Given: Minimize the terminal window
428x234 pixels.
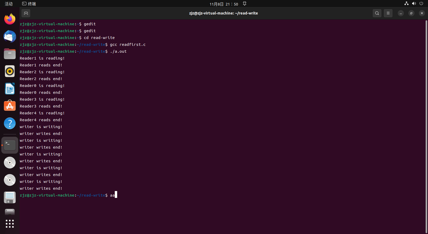Looking at the screenshot, I should click(401, 13).
